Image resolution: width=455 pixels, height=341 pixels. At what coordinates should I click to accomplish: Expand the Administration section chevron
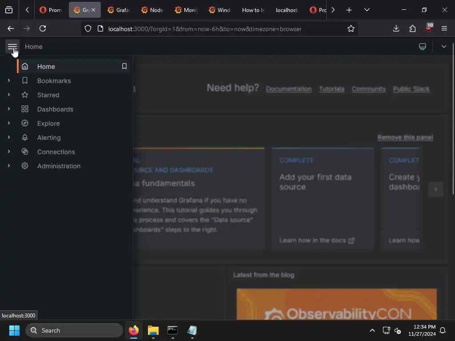[x=9, y=166]
